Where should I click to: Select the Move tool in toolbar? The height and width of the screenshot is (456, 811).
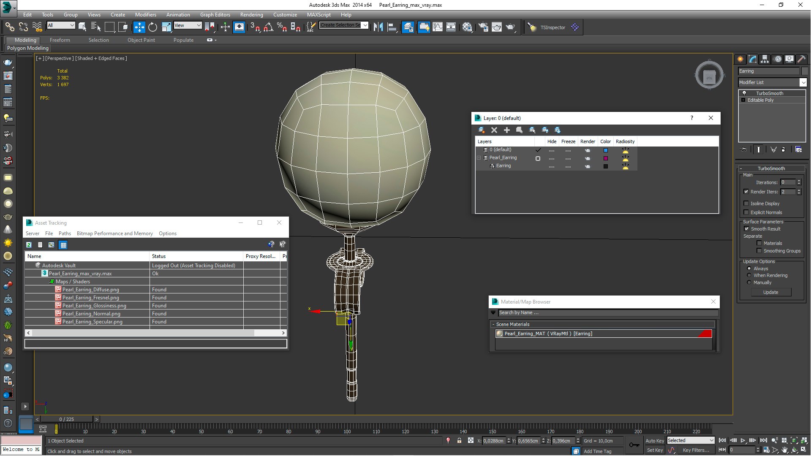click(139, 27)
